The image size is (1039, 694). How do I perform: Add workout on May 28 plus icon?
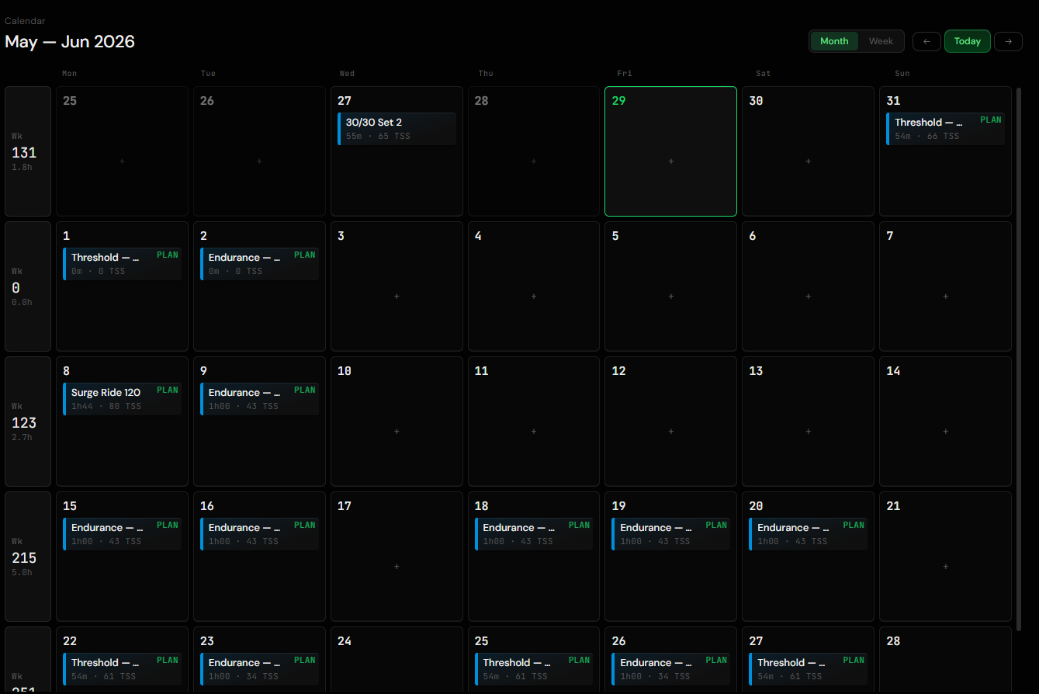point(534,161)
